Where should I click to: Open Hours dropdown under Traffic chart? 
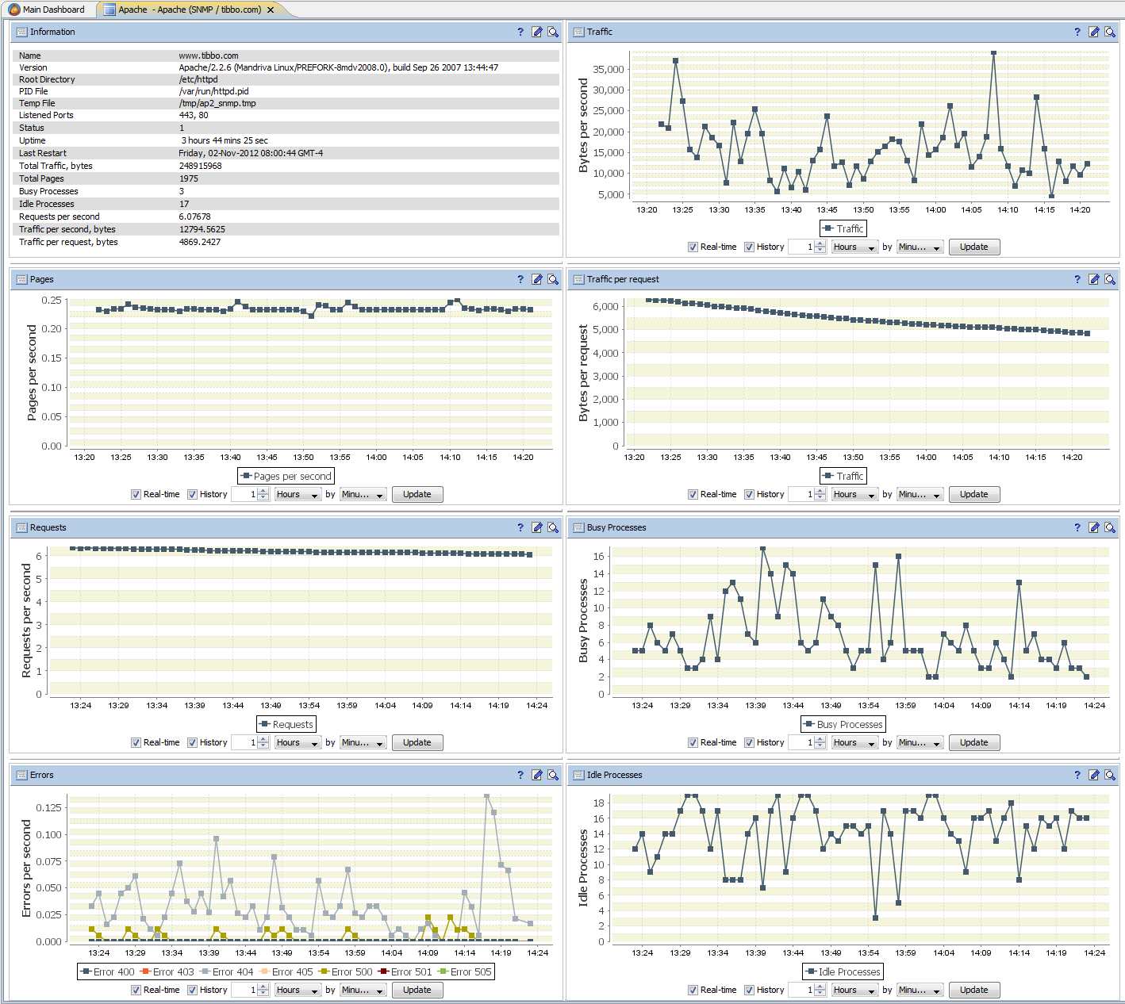pyautogui.click(x=854, y=247)
